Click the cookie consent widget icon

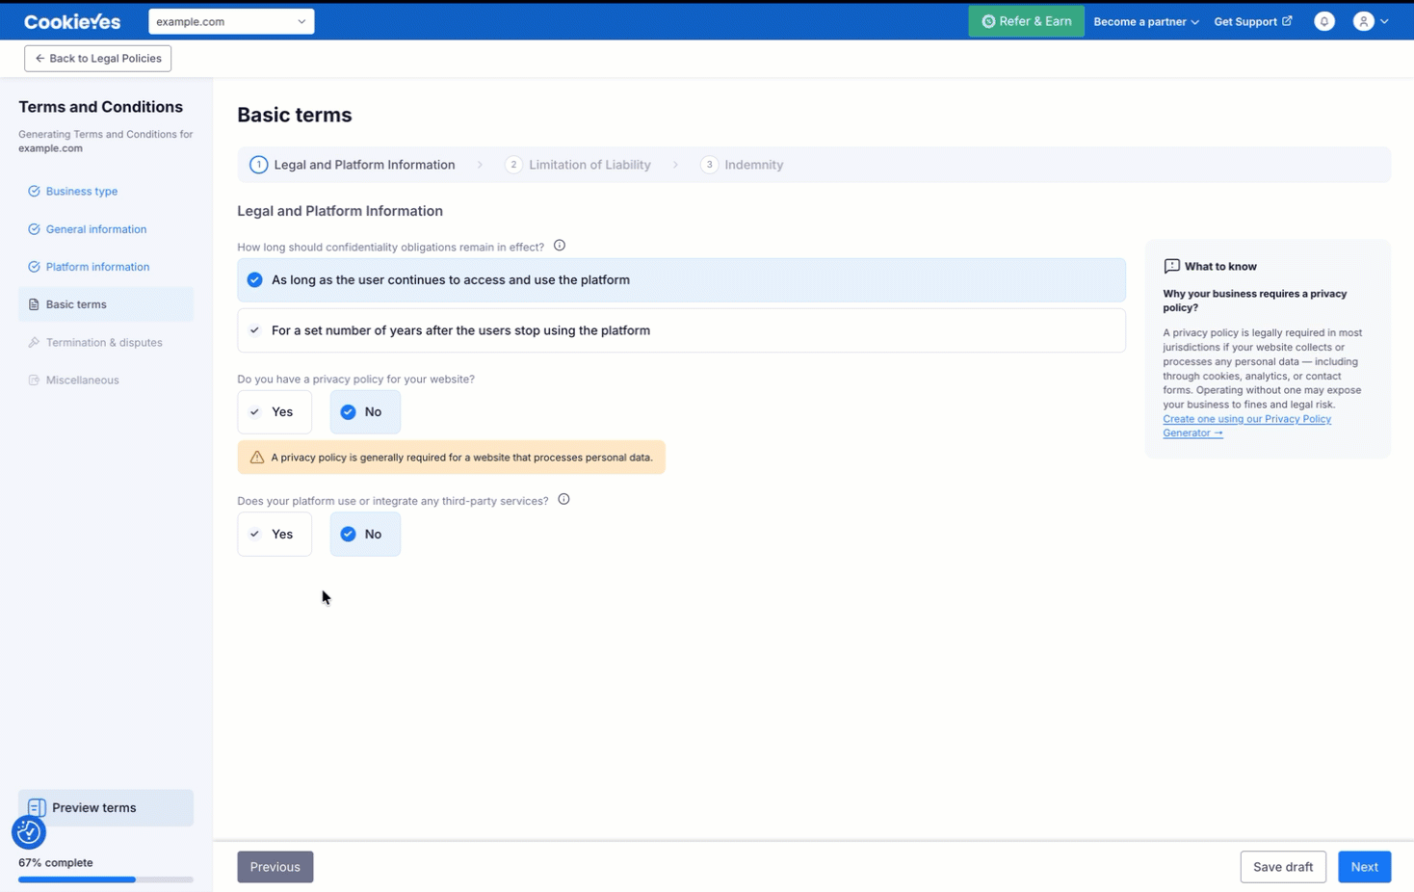click(x=29, y=831)
